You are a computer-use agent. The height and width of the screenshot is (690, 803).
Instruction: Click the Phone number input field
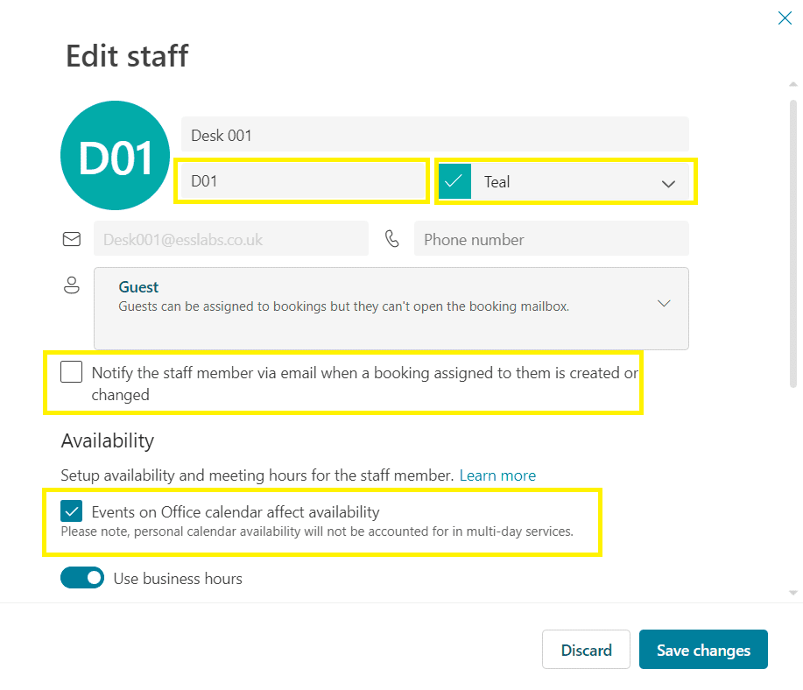(552, 238)
